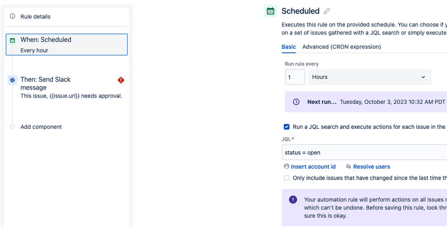Click the Run rule every number field
Viewport: 447px width, 227px height.
tap(295, 77)
